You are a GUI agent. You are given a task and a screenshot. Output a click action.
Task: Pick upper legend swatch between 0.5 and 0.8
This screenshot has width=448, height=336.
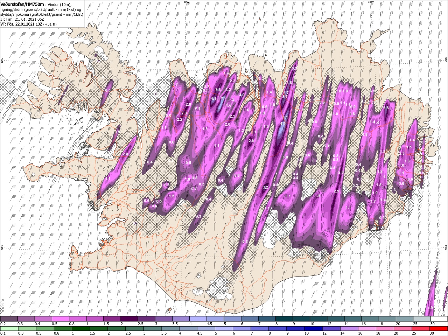tap(60, 318)
